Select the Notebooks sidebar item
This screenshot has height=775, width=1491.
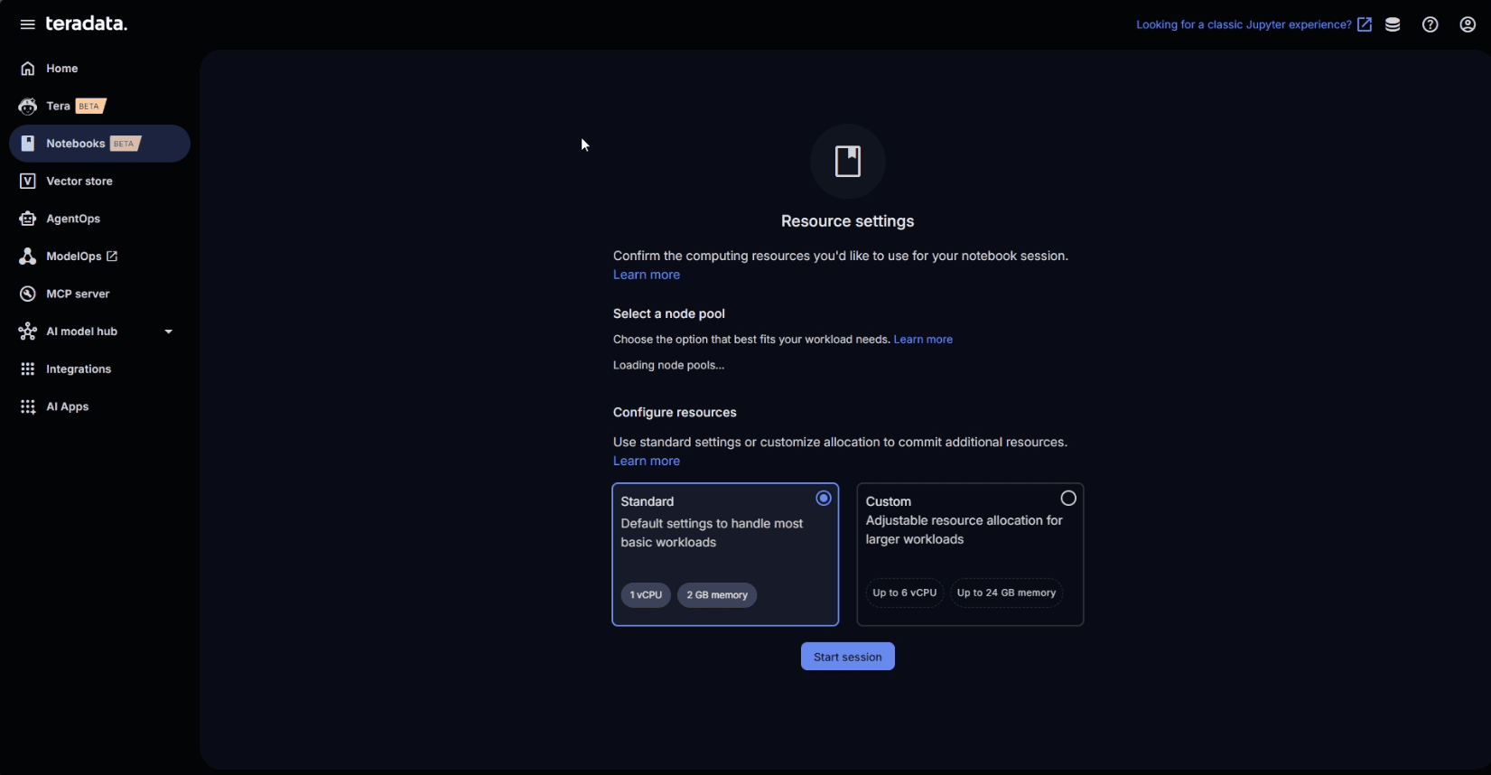99,144
